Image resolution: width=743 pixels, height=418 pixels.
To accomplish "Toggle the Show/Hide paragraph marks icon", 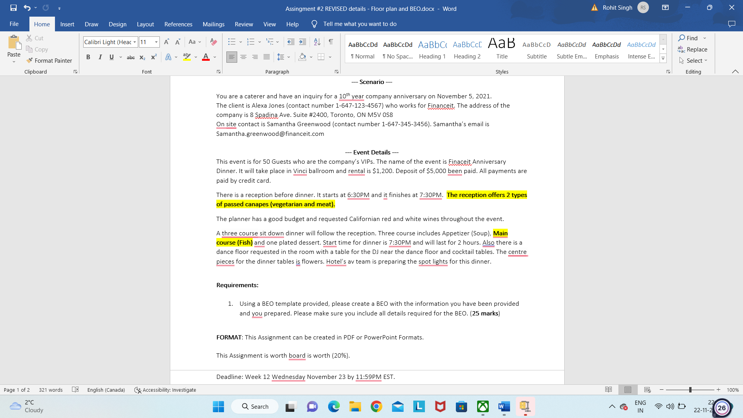I will click(331, 42).
